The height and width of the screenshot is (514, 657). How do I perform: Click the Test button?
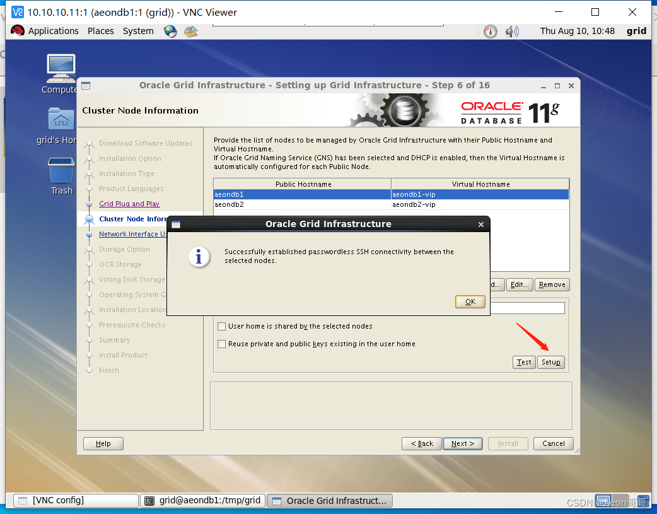(524, 362)
